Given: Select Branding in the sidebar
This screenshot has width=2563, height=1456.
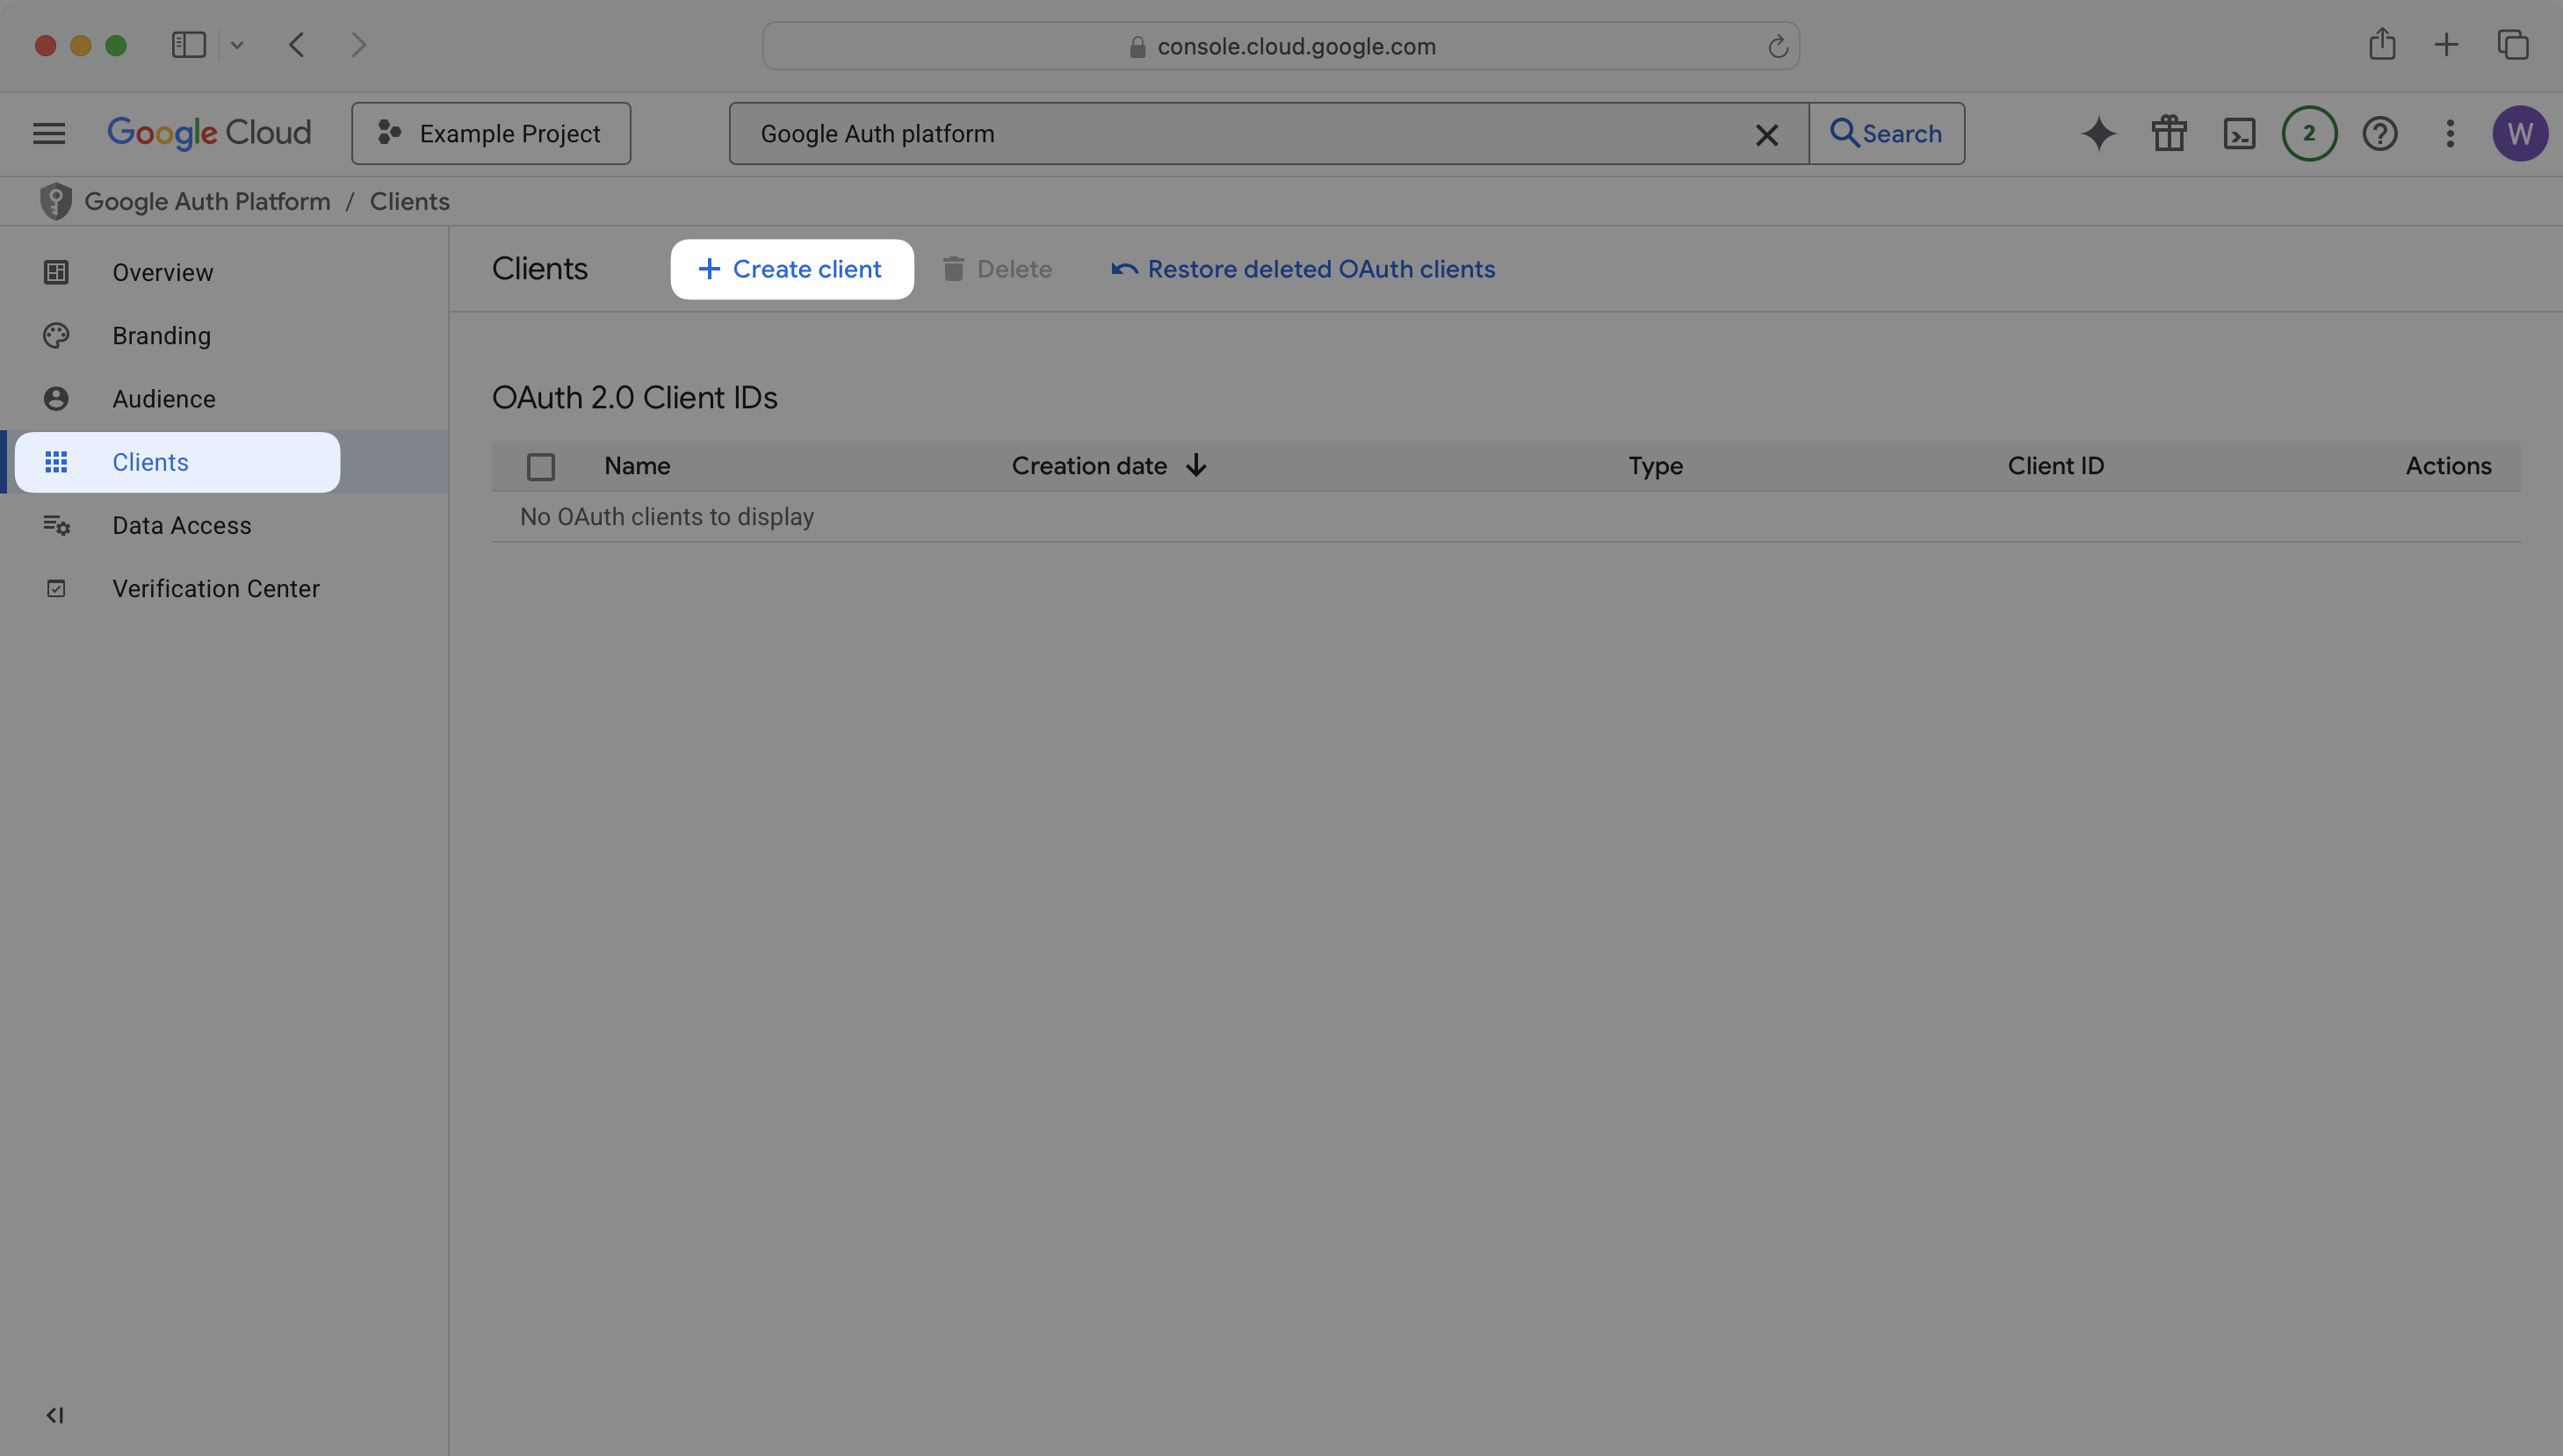Looking at the screenshot, I should (x=160, y=335).
